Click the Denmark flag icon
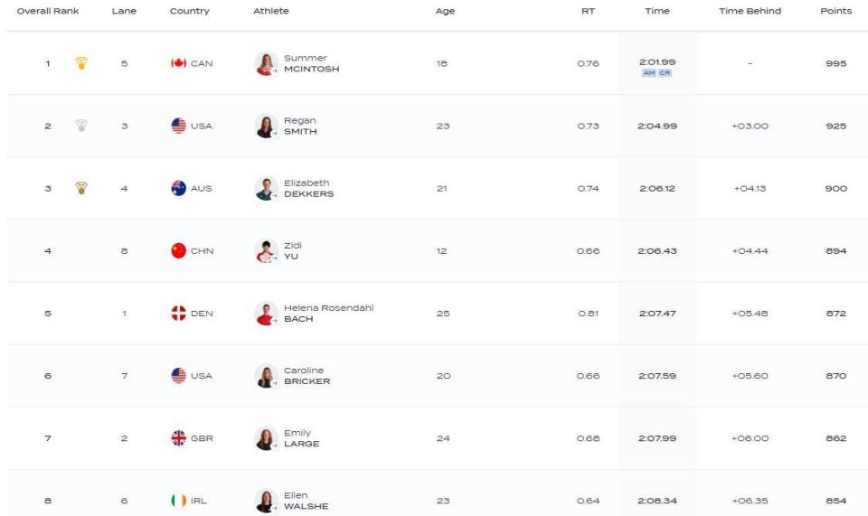The height and width of the screenshot is (516, 868). pos(178,313)
